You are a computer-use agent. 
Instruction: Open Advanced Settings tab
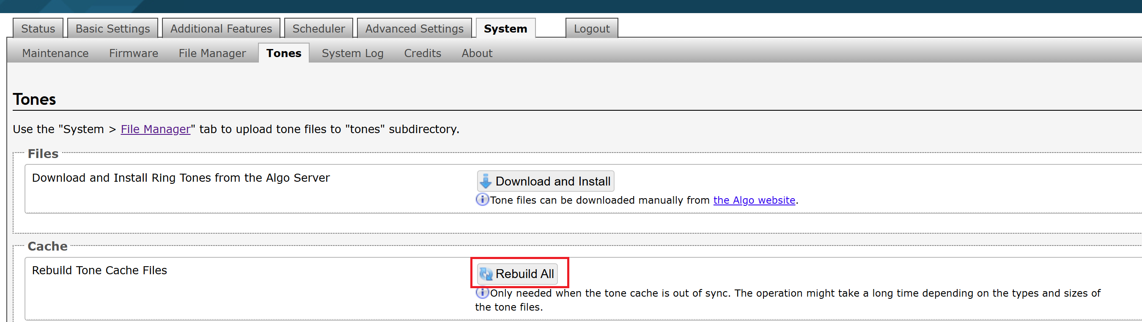pyautogui.click(x=414, y=28)
